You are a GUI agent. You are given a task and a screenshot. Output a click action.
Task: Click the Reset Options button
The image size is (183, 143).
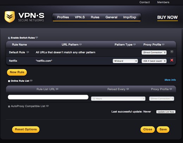click(x=26, y=129)
